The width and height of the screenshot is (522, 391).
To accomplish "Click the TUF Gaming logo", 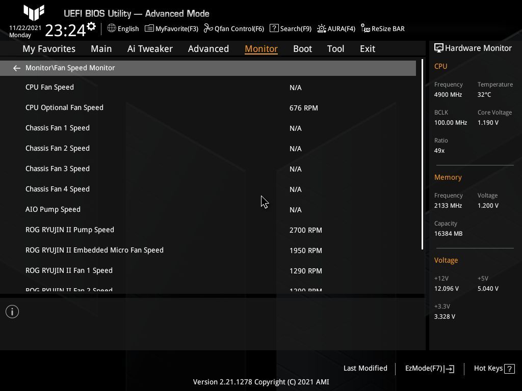I will click(x=34, y=12).
